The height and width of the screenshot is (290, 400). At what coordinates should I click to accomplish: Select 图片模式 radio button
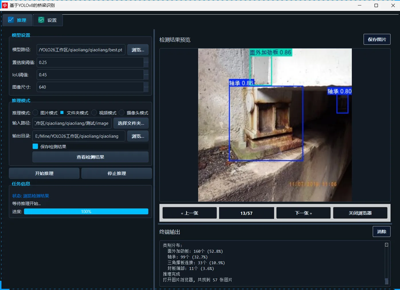click(36, 113)
